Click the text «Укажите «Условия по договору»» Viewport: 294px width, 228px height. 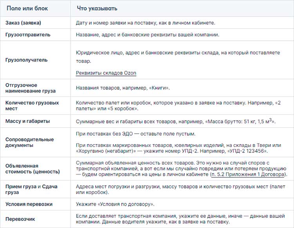click(115, 204)
